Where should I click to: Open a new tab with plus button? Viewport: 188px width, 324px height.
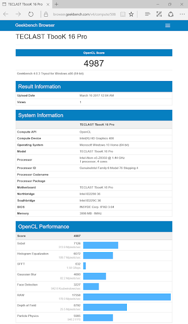56,4
